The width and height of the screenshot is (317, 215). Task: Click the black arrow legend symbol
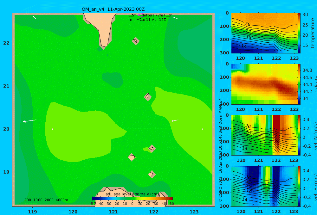140,20
